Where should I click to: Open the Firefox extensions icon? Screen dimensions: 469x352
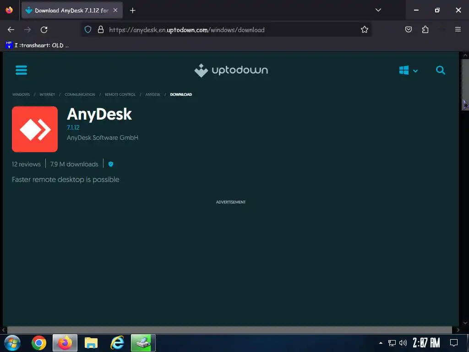(425, 29)
